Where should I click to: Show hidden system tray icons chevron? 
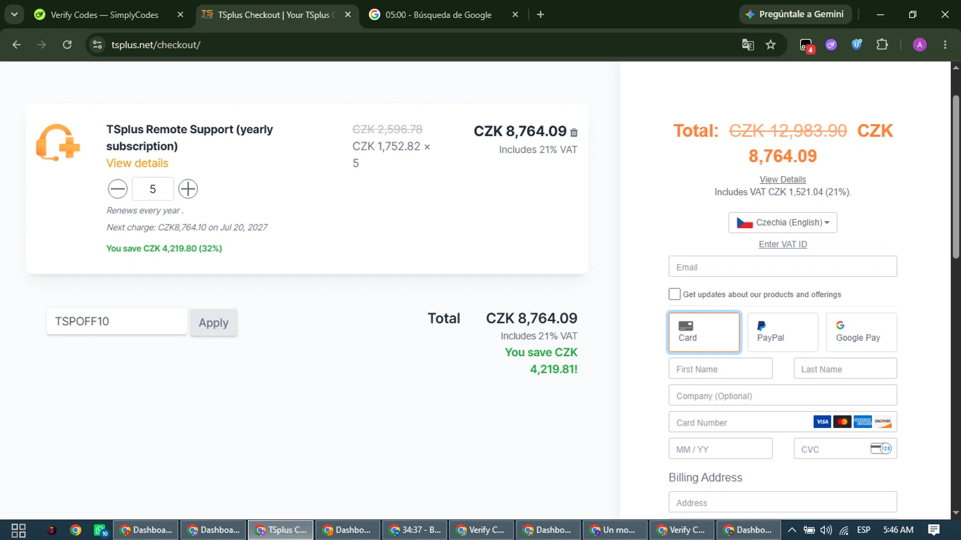point(792,530)
